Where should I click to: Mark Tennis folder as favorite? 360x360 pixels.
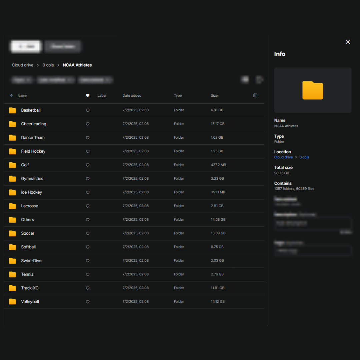point(88,274)
